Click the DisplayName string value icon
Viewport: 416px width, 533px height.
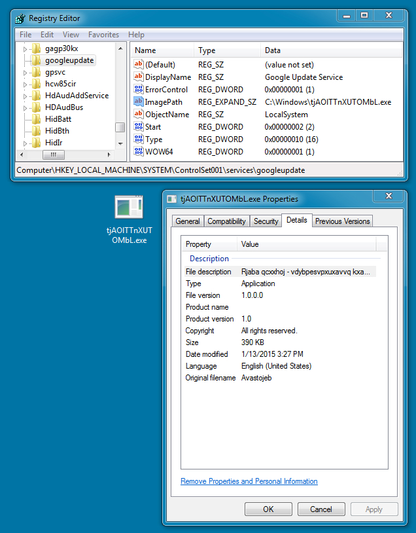138,77
